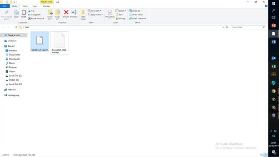Click the History command
This screenshot has height=157, width=279.
coord(120,18)
